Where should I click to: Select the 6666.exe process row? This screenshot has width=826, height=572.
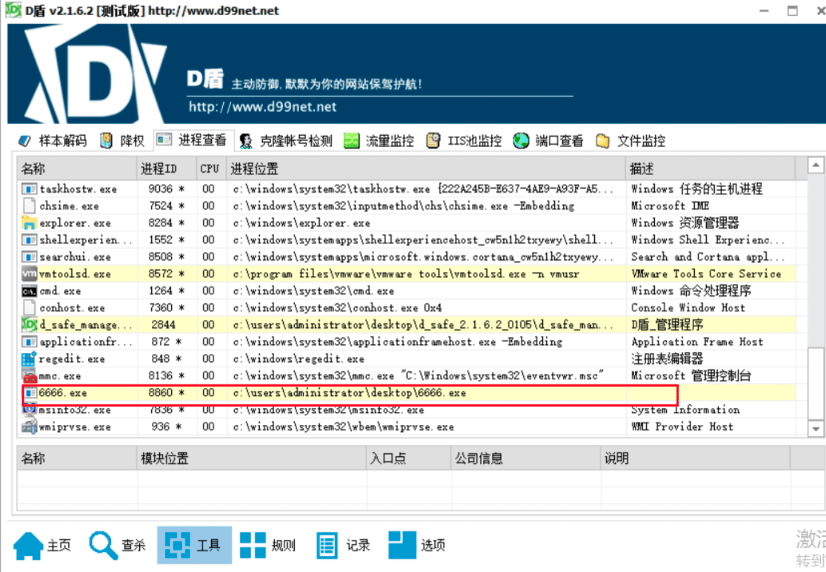[407, 393]
